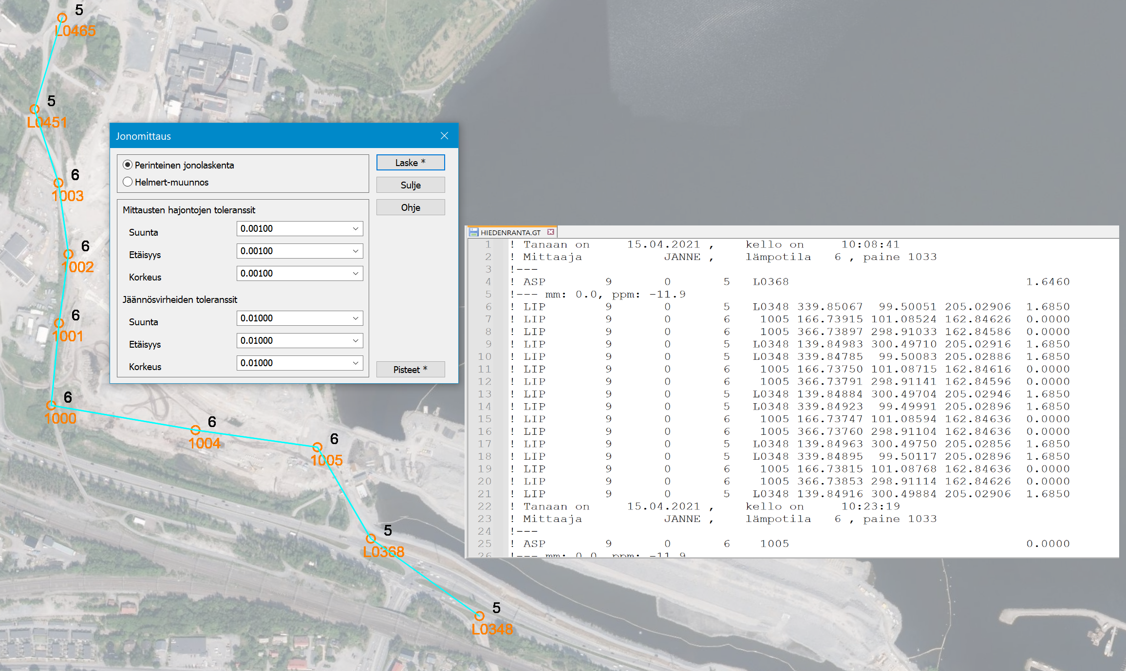Screen dimensions: 1126x671
Task: Select station marker 1000 on map
Action: point(51,405)
